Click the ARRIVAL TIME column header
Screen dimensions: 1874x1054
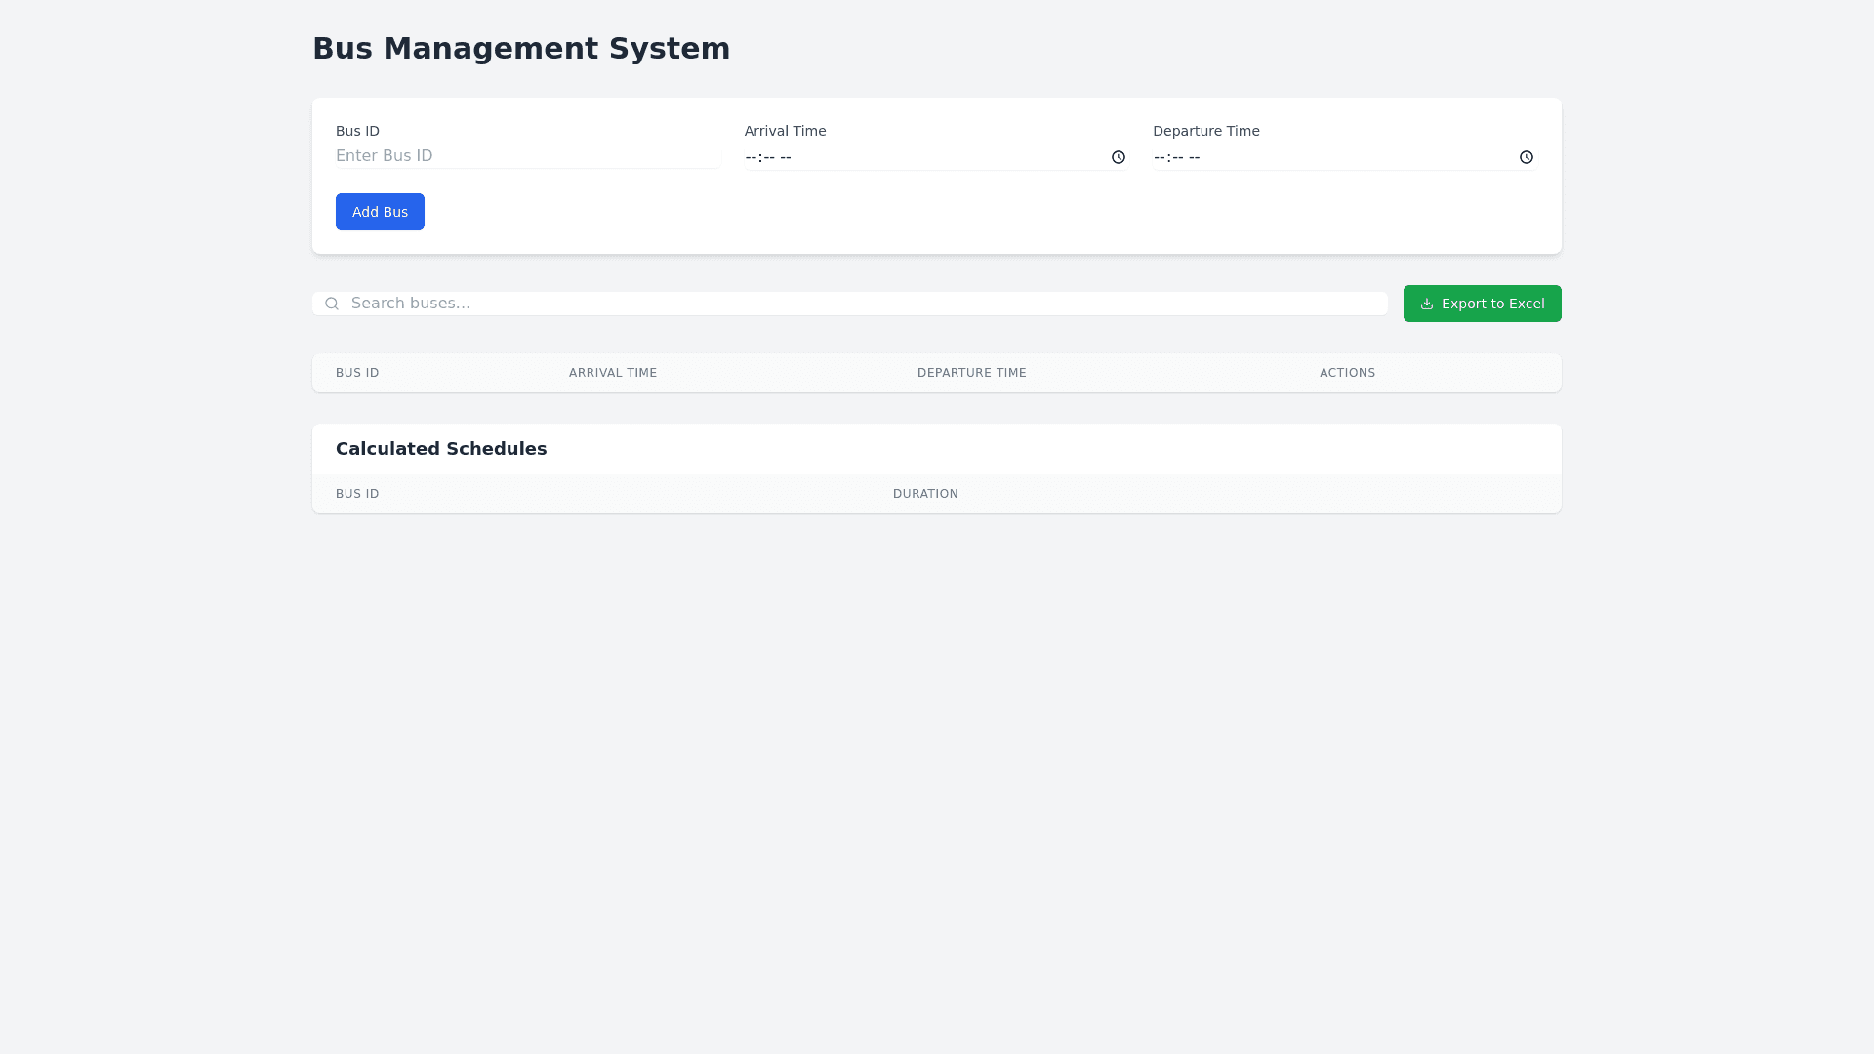tap(613, 373)
